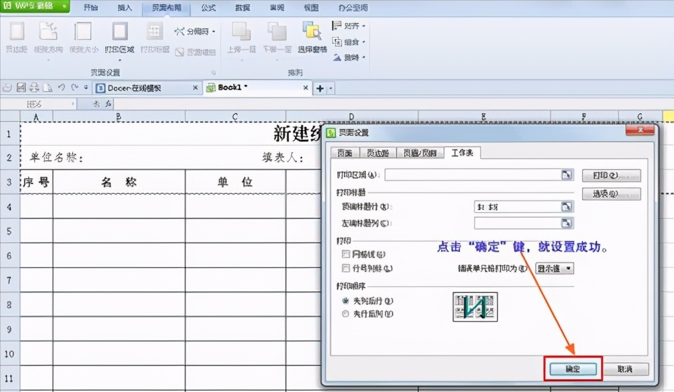The height and width of the screenshot is (392, 674).
Task: Click range picker icon for top title rows
Action: [x=567, y=207]
